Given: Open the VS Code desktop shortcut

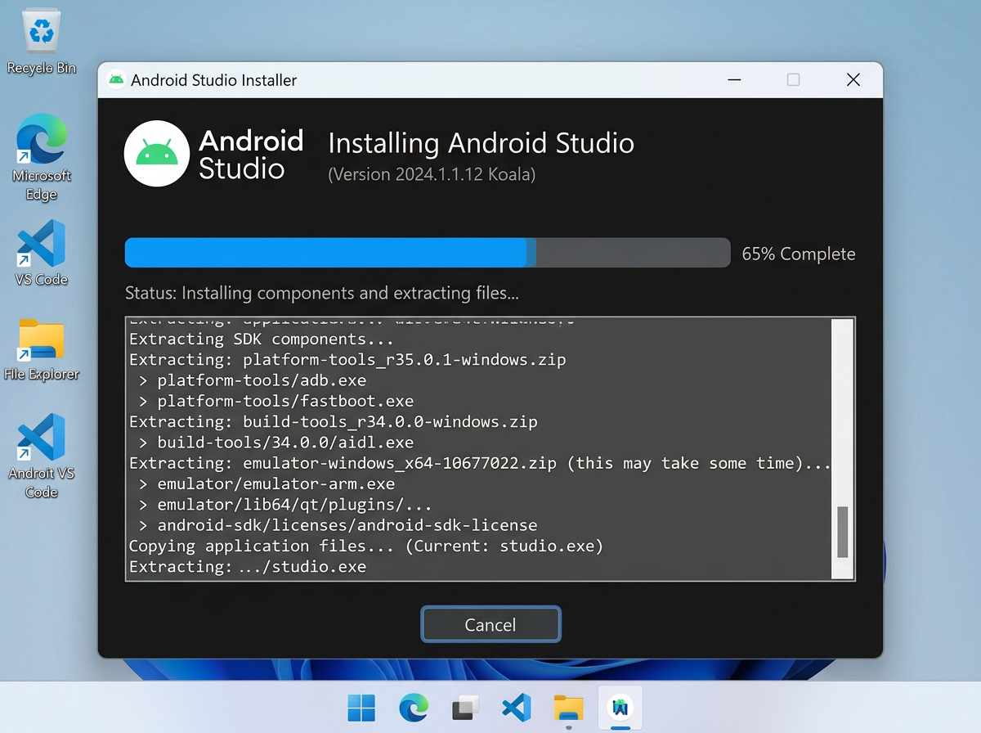Looking at the screenshot, I should click(41, 254).
